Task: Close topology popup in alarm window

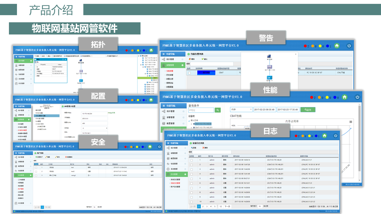Action: click(296, 54)
